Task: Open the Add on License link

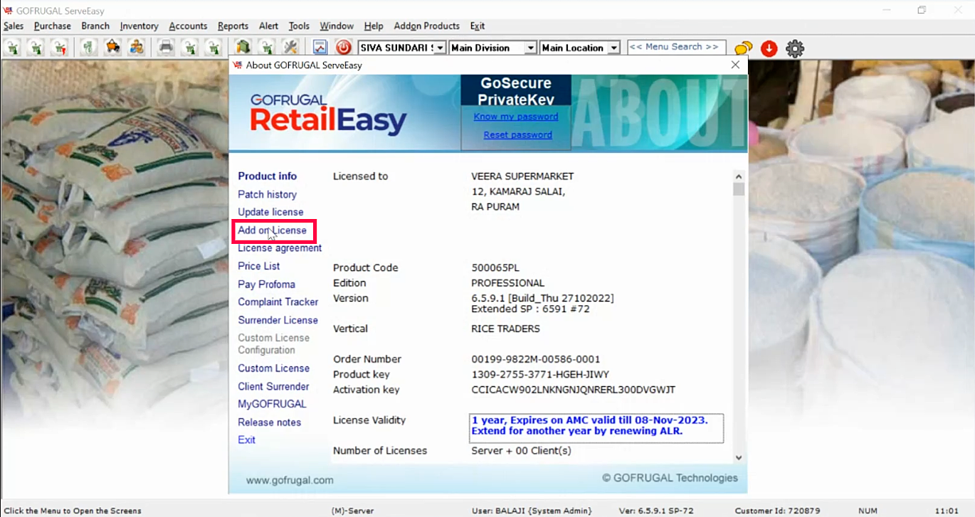Action: coord(273,230)
